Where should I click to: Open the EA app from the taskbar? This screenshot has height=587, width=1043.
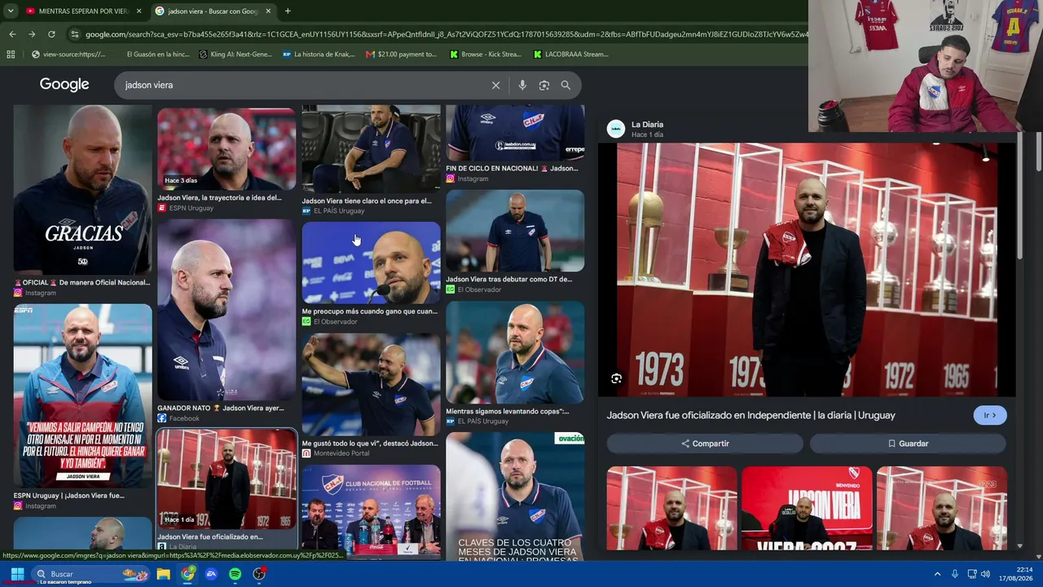[x=211, y=574]
